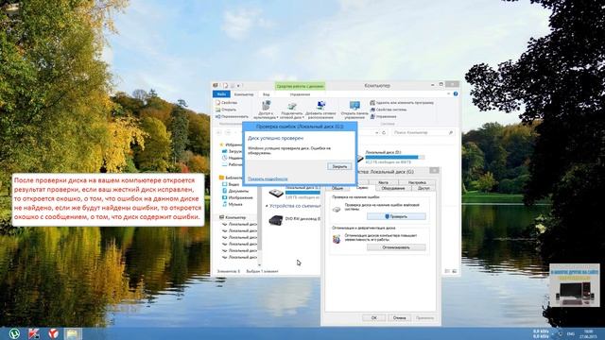Select the DVD RW дисковод icon
Image resolution: width=605 pixels, height=340 pixels.
coord(276,220)
